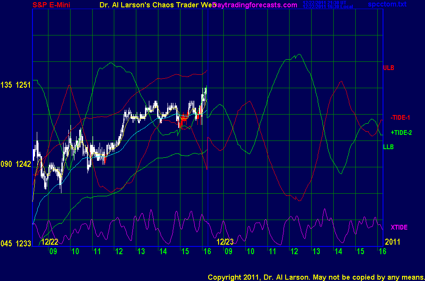The image size is (425, 281).
Task: Click the "15" hour label of the 12/22 session
Action: click(185, 252)
